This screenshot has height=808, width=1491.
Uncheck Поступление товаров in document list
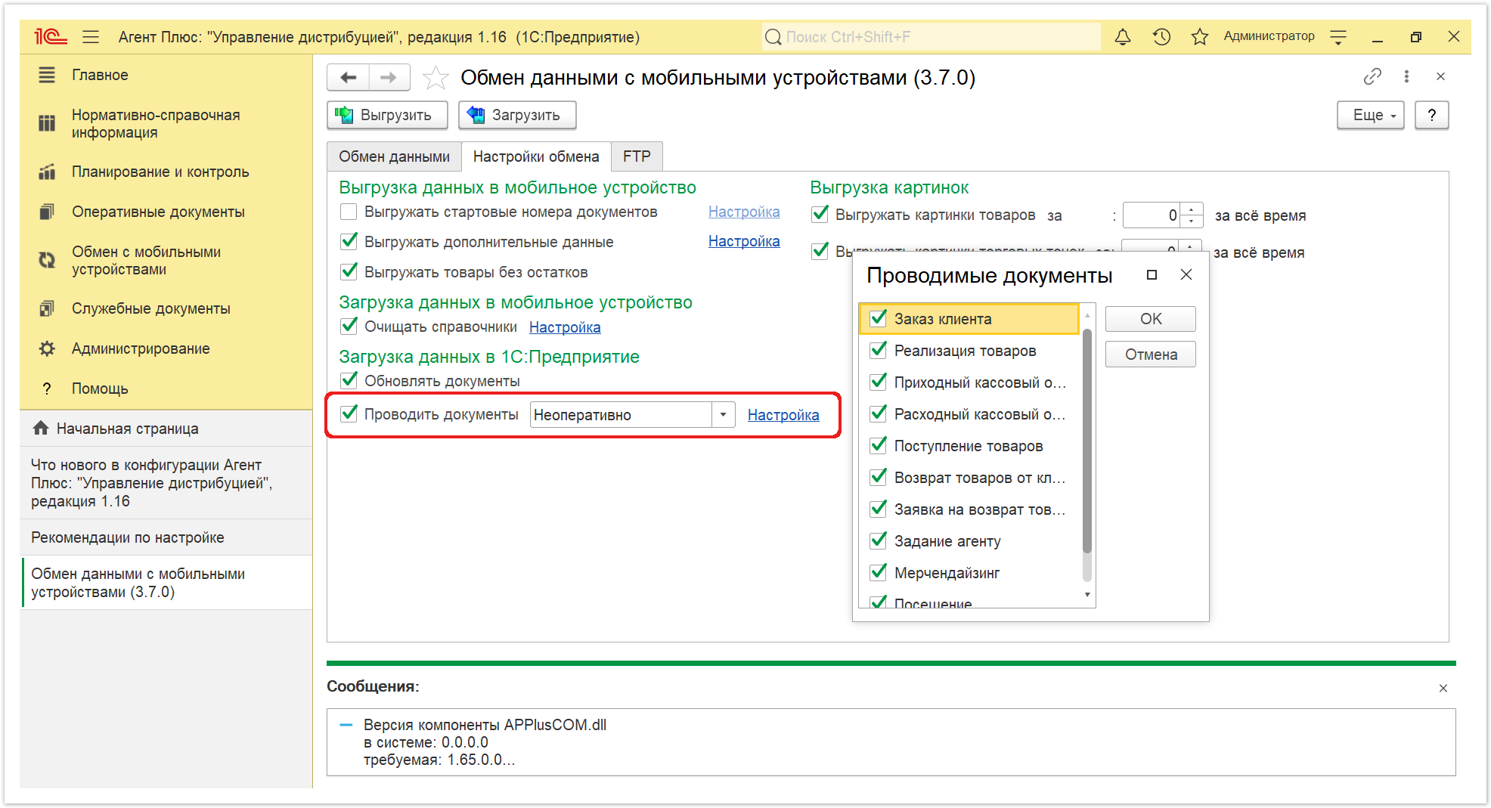point(878,445)
